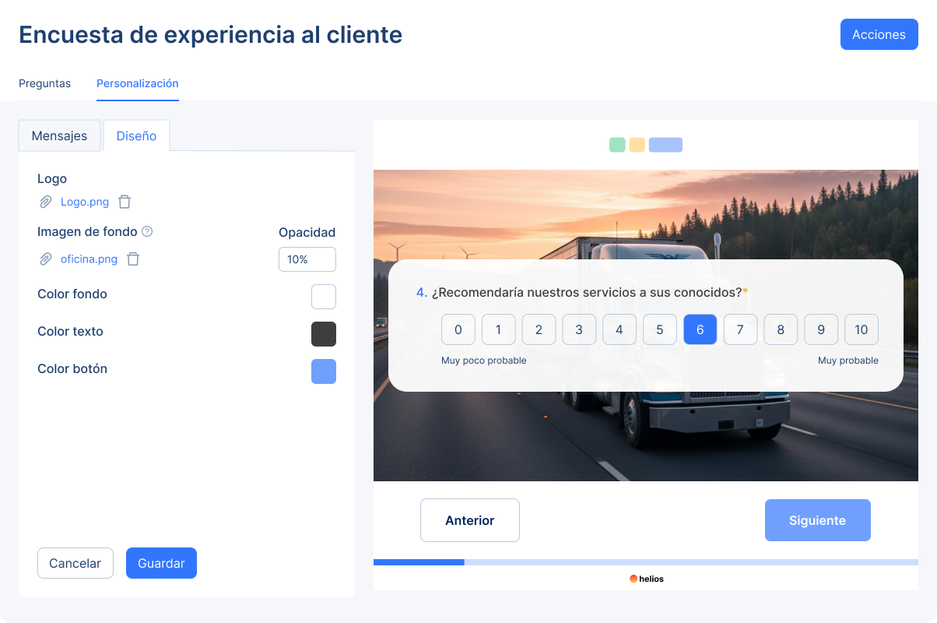Open the Logo.png file link
The height and width of the screenshot is (623, 937).
(85, 202)
